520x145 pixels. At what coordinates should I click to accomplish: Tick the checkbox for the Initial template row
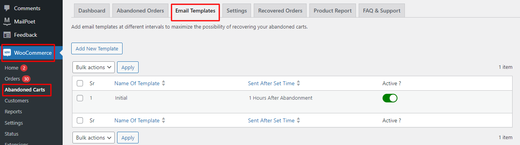coord(80,98)
